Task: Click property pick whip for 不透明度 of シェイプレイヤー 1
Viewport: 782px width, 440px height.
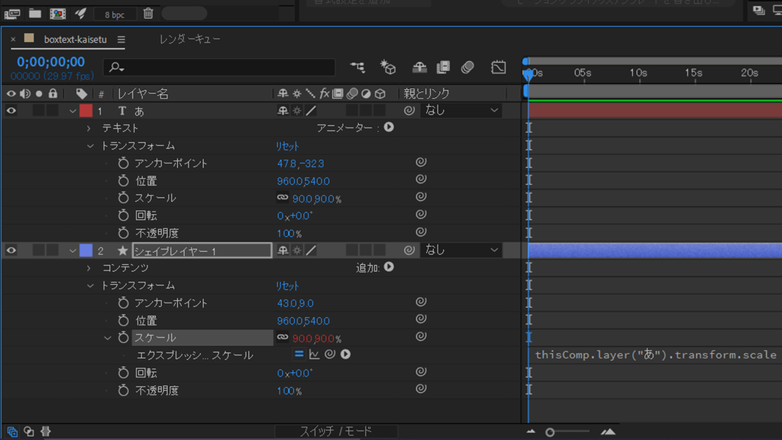Action: click(x=421, y=389)
